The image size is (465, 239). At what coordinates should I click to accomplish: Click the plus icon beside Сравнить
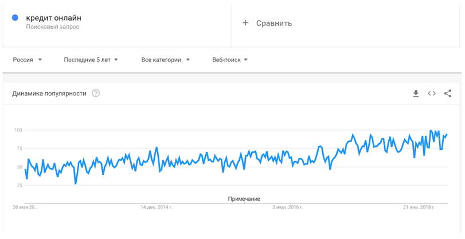click(x=245, y=23)
